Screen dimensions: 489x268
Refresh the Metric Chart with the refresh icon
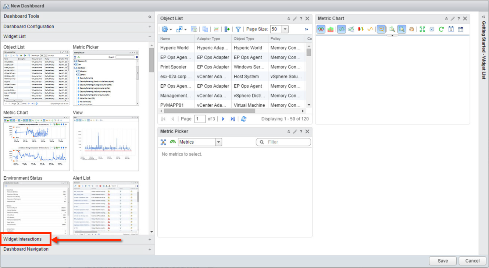point(441,29)
